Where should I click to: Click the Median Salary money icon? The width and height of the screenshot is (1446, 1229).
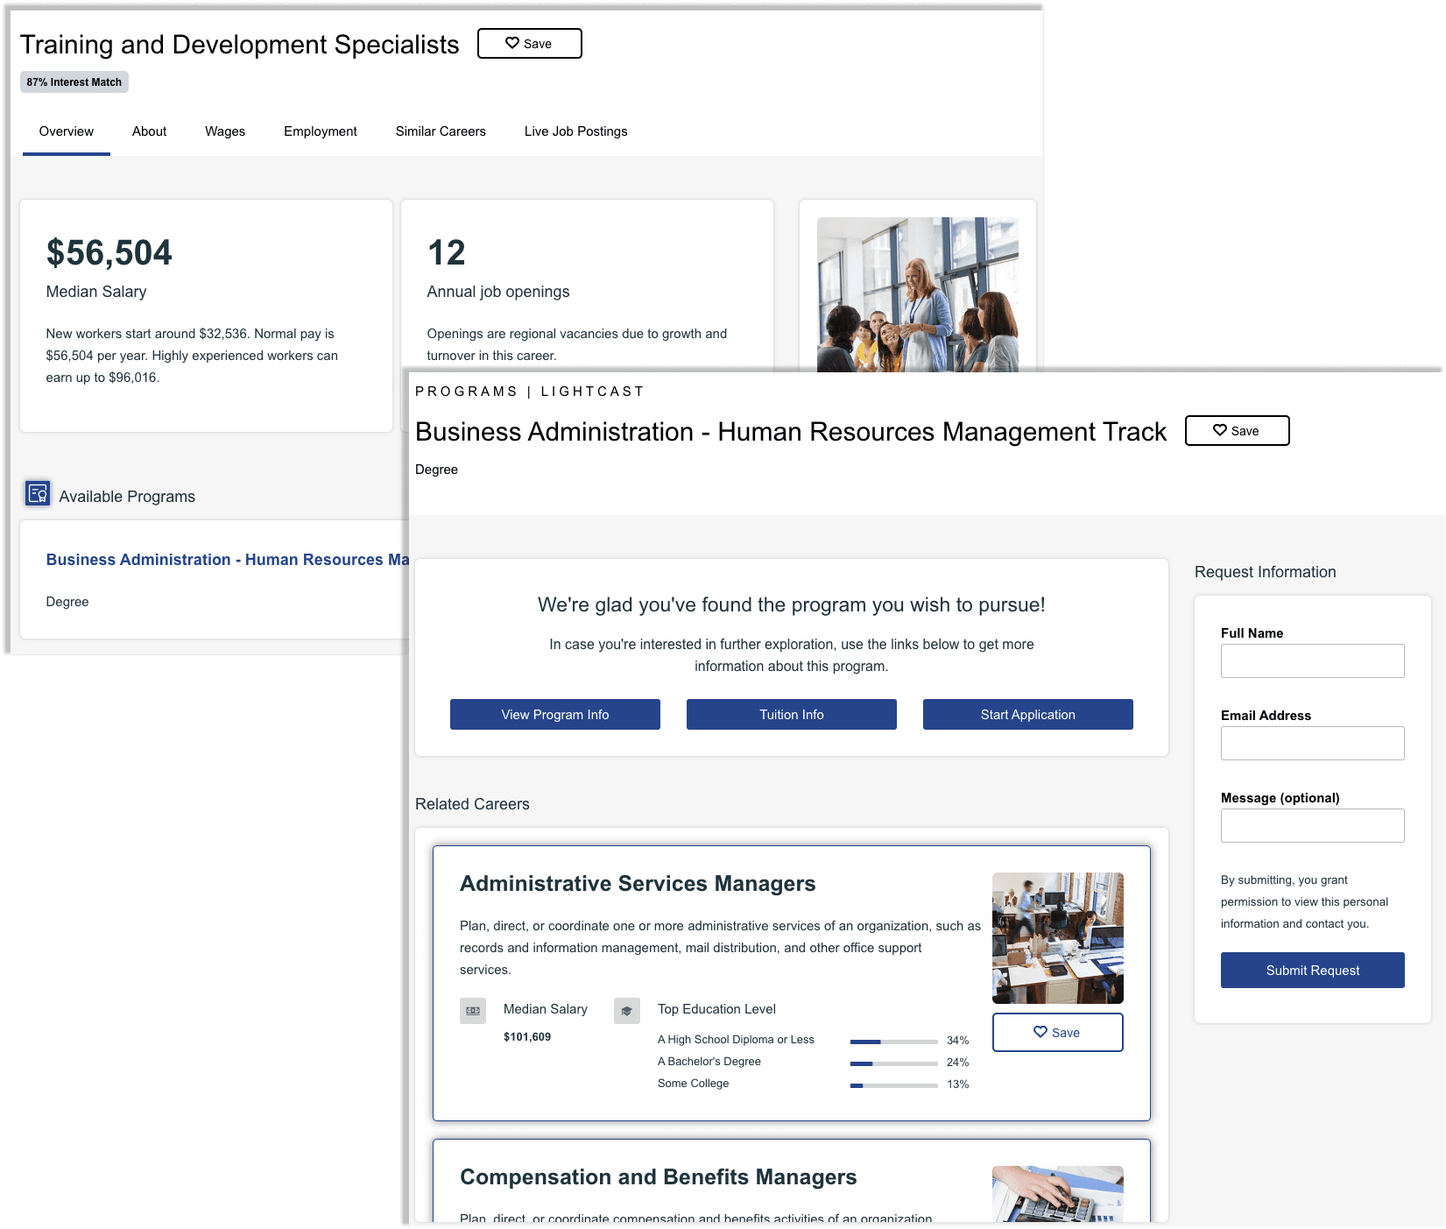pos(473,1010)
